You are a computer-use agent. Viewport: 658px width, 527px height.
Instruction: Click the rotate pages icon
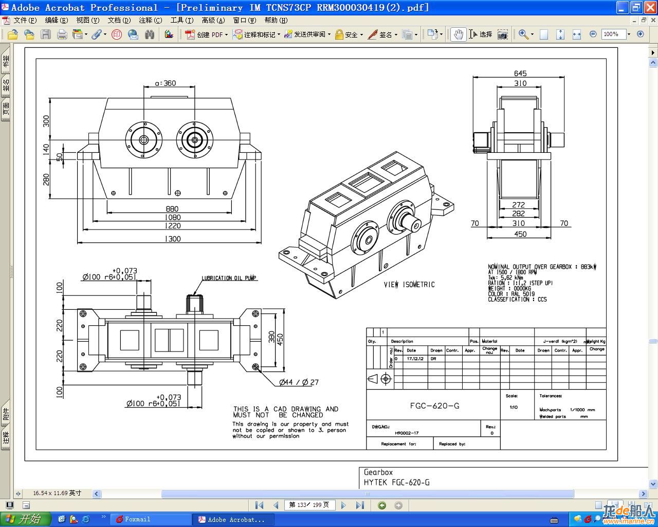(x=432, y=34)
